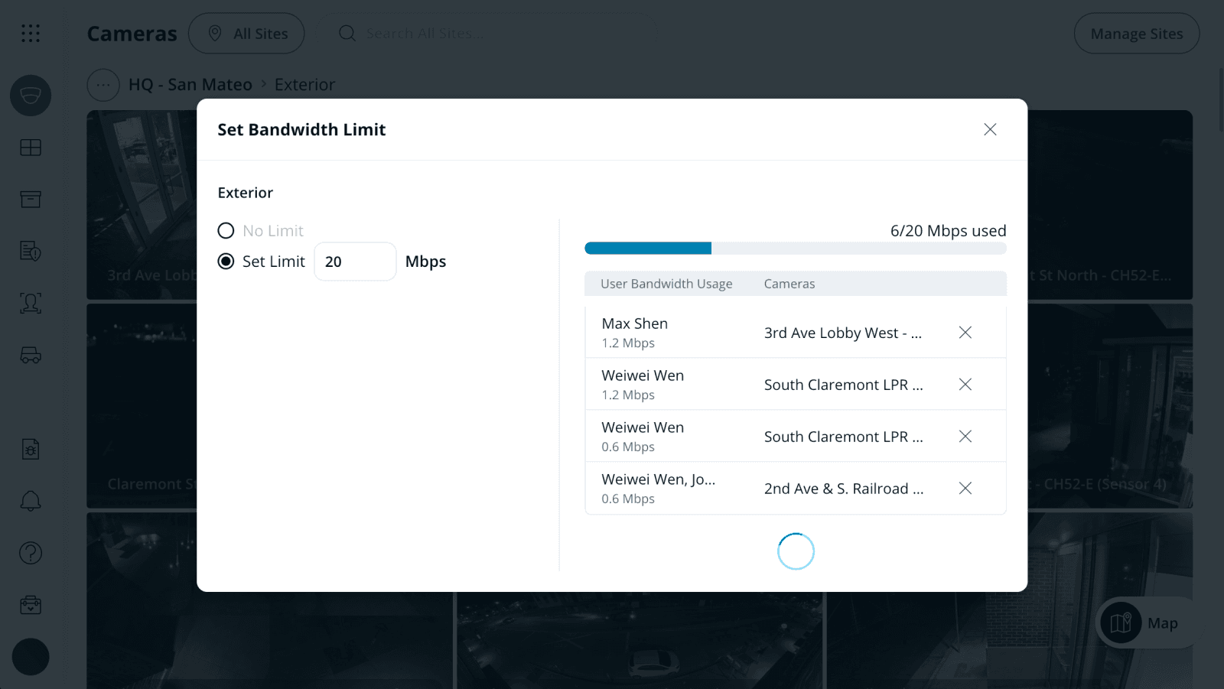Screen dimensions: 1224x689
Task: Open the multi-view layout icon
Action: (31, 148)
